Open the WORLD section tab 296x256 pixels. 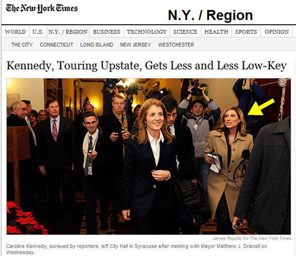15,32
